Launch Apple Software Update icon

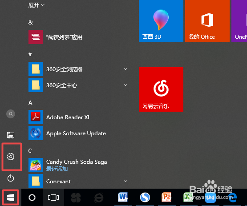[36, 133]
